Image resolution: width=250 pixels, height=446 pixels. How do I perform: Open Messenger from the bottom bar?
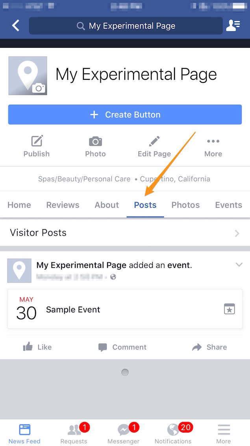point(123,429)
